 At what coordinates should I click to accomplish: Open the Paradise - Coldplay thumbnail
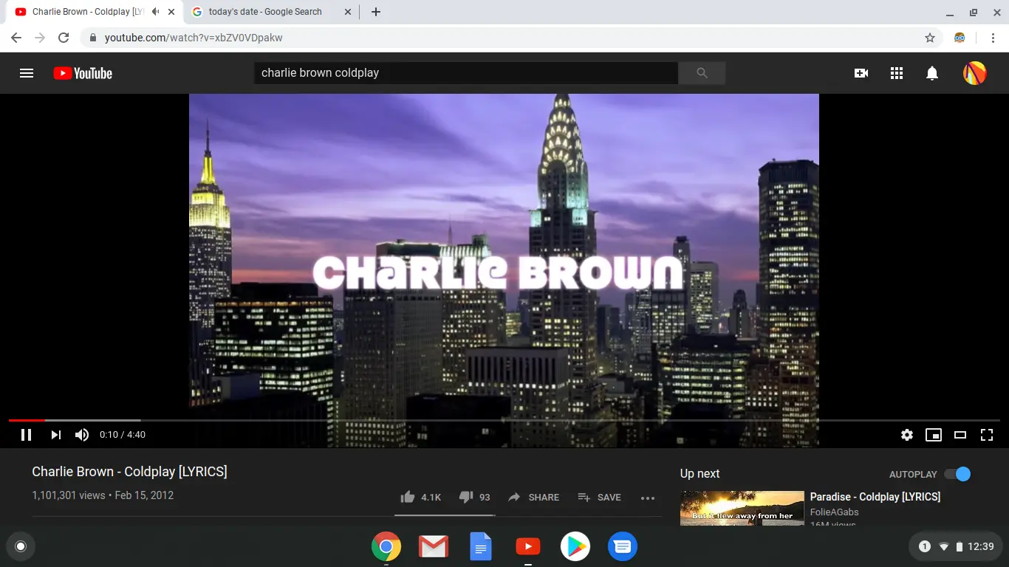742,508
